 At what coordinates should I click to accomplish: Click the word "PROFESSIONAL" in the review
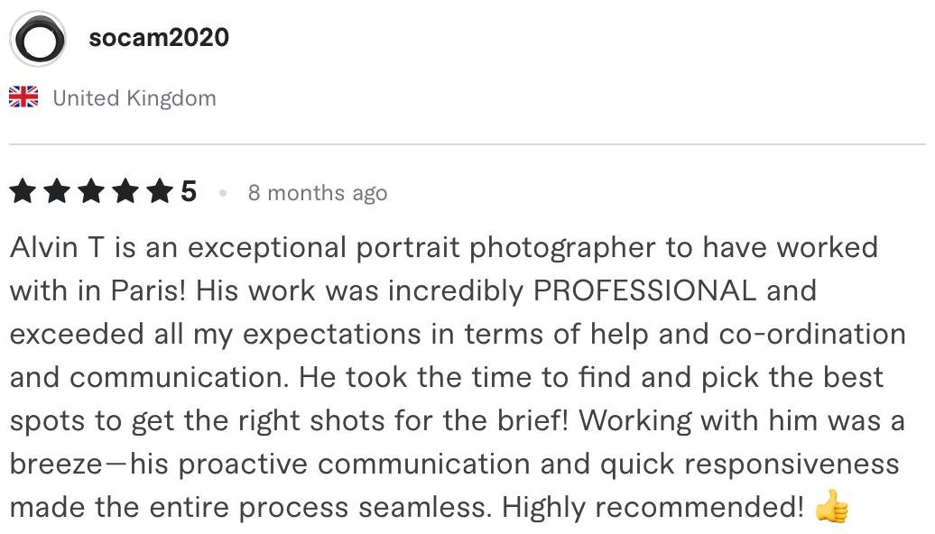point(645,291)
